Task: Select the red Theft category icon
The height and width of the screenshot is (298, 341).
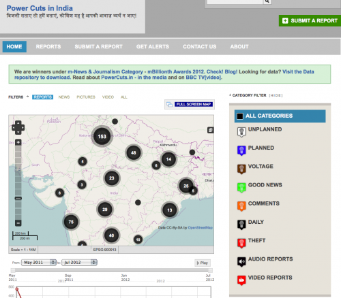Action: click(241, 243)
